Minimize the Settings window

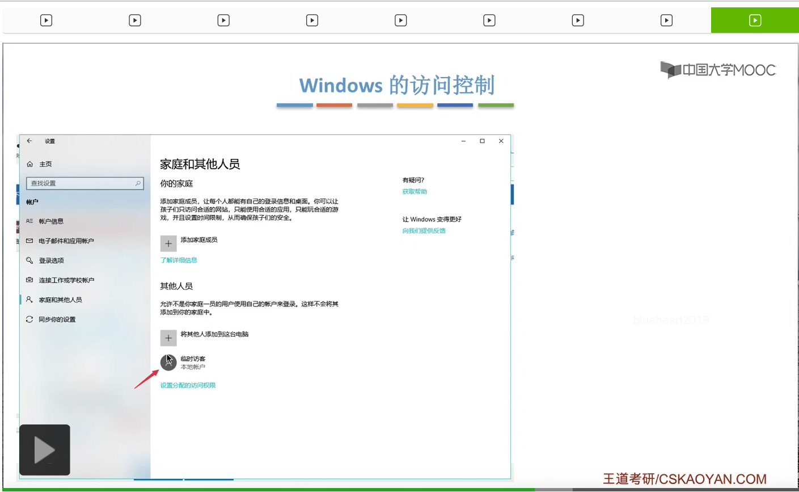click(x=463, y=141)
